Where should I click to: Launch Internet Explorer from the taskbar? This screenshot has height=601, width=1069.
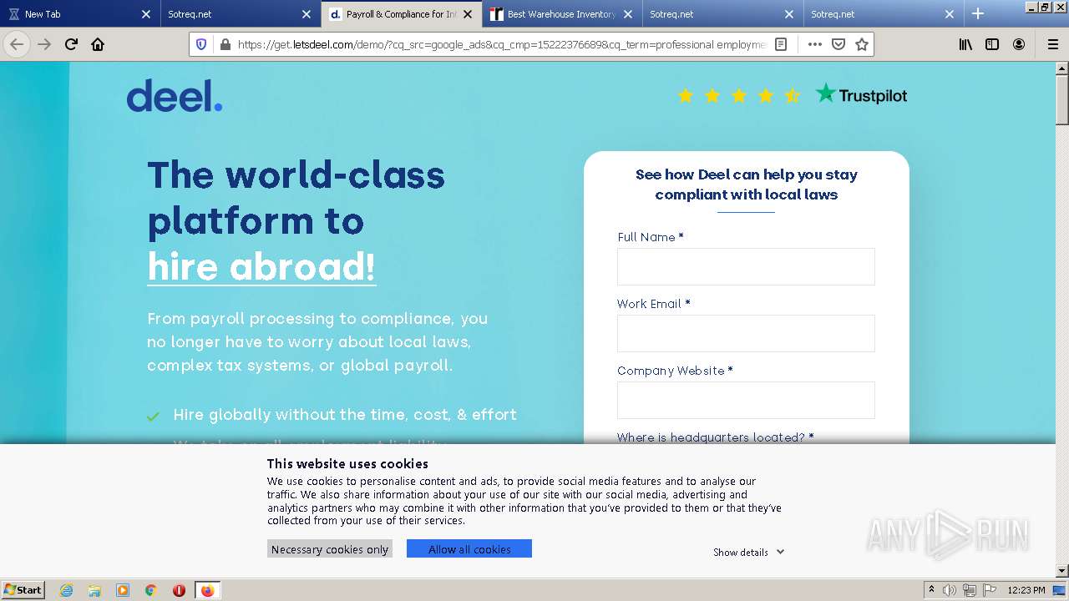[66, 590]
